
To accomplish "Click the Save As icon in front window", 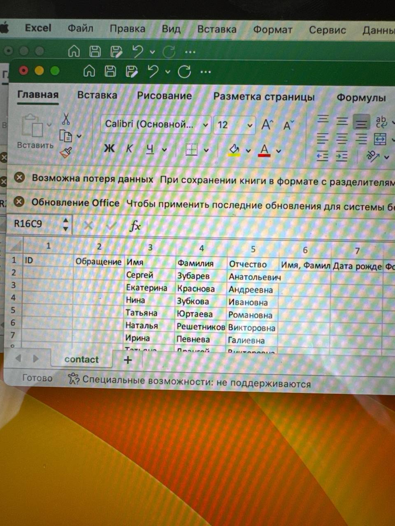I will [132, 72].
